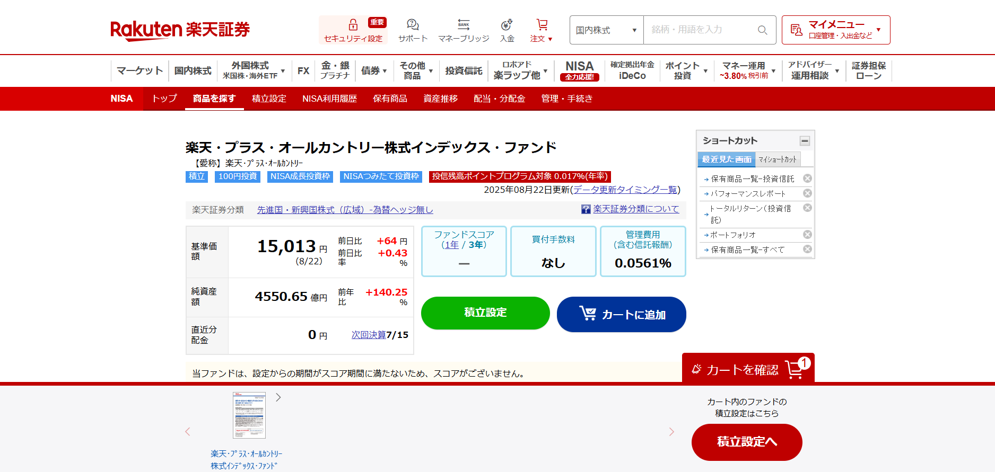Show previous item with left carousel arrow

point(187,432)
